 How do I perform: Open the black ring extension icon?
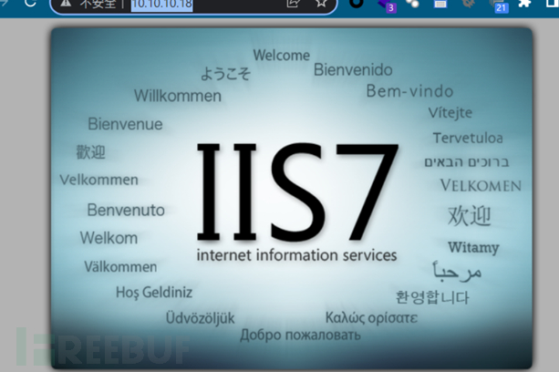357,4
